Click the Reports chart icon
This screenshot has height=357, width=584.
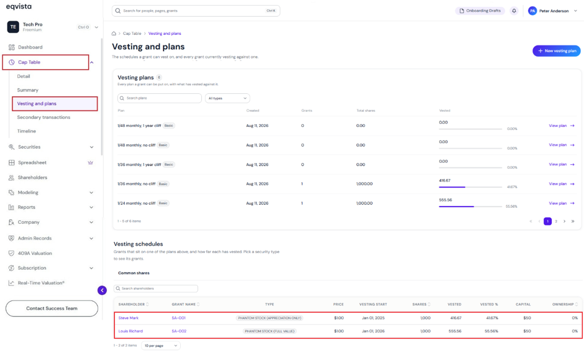click(x=12, y=207)
